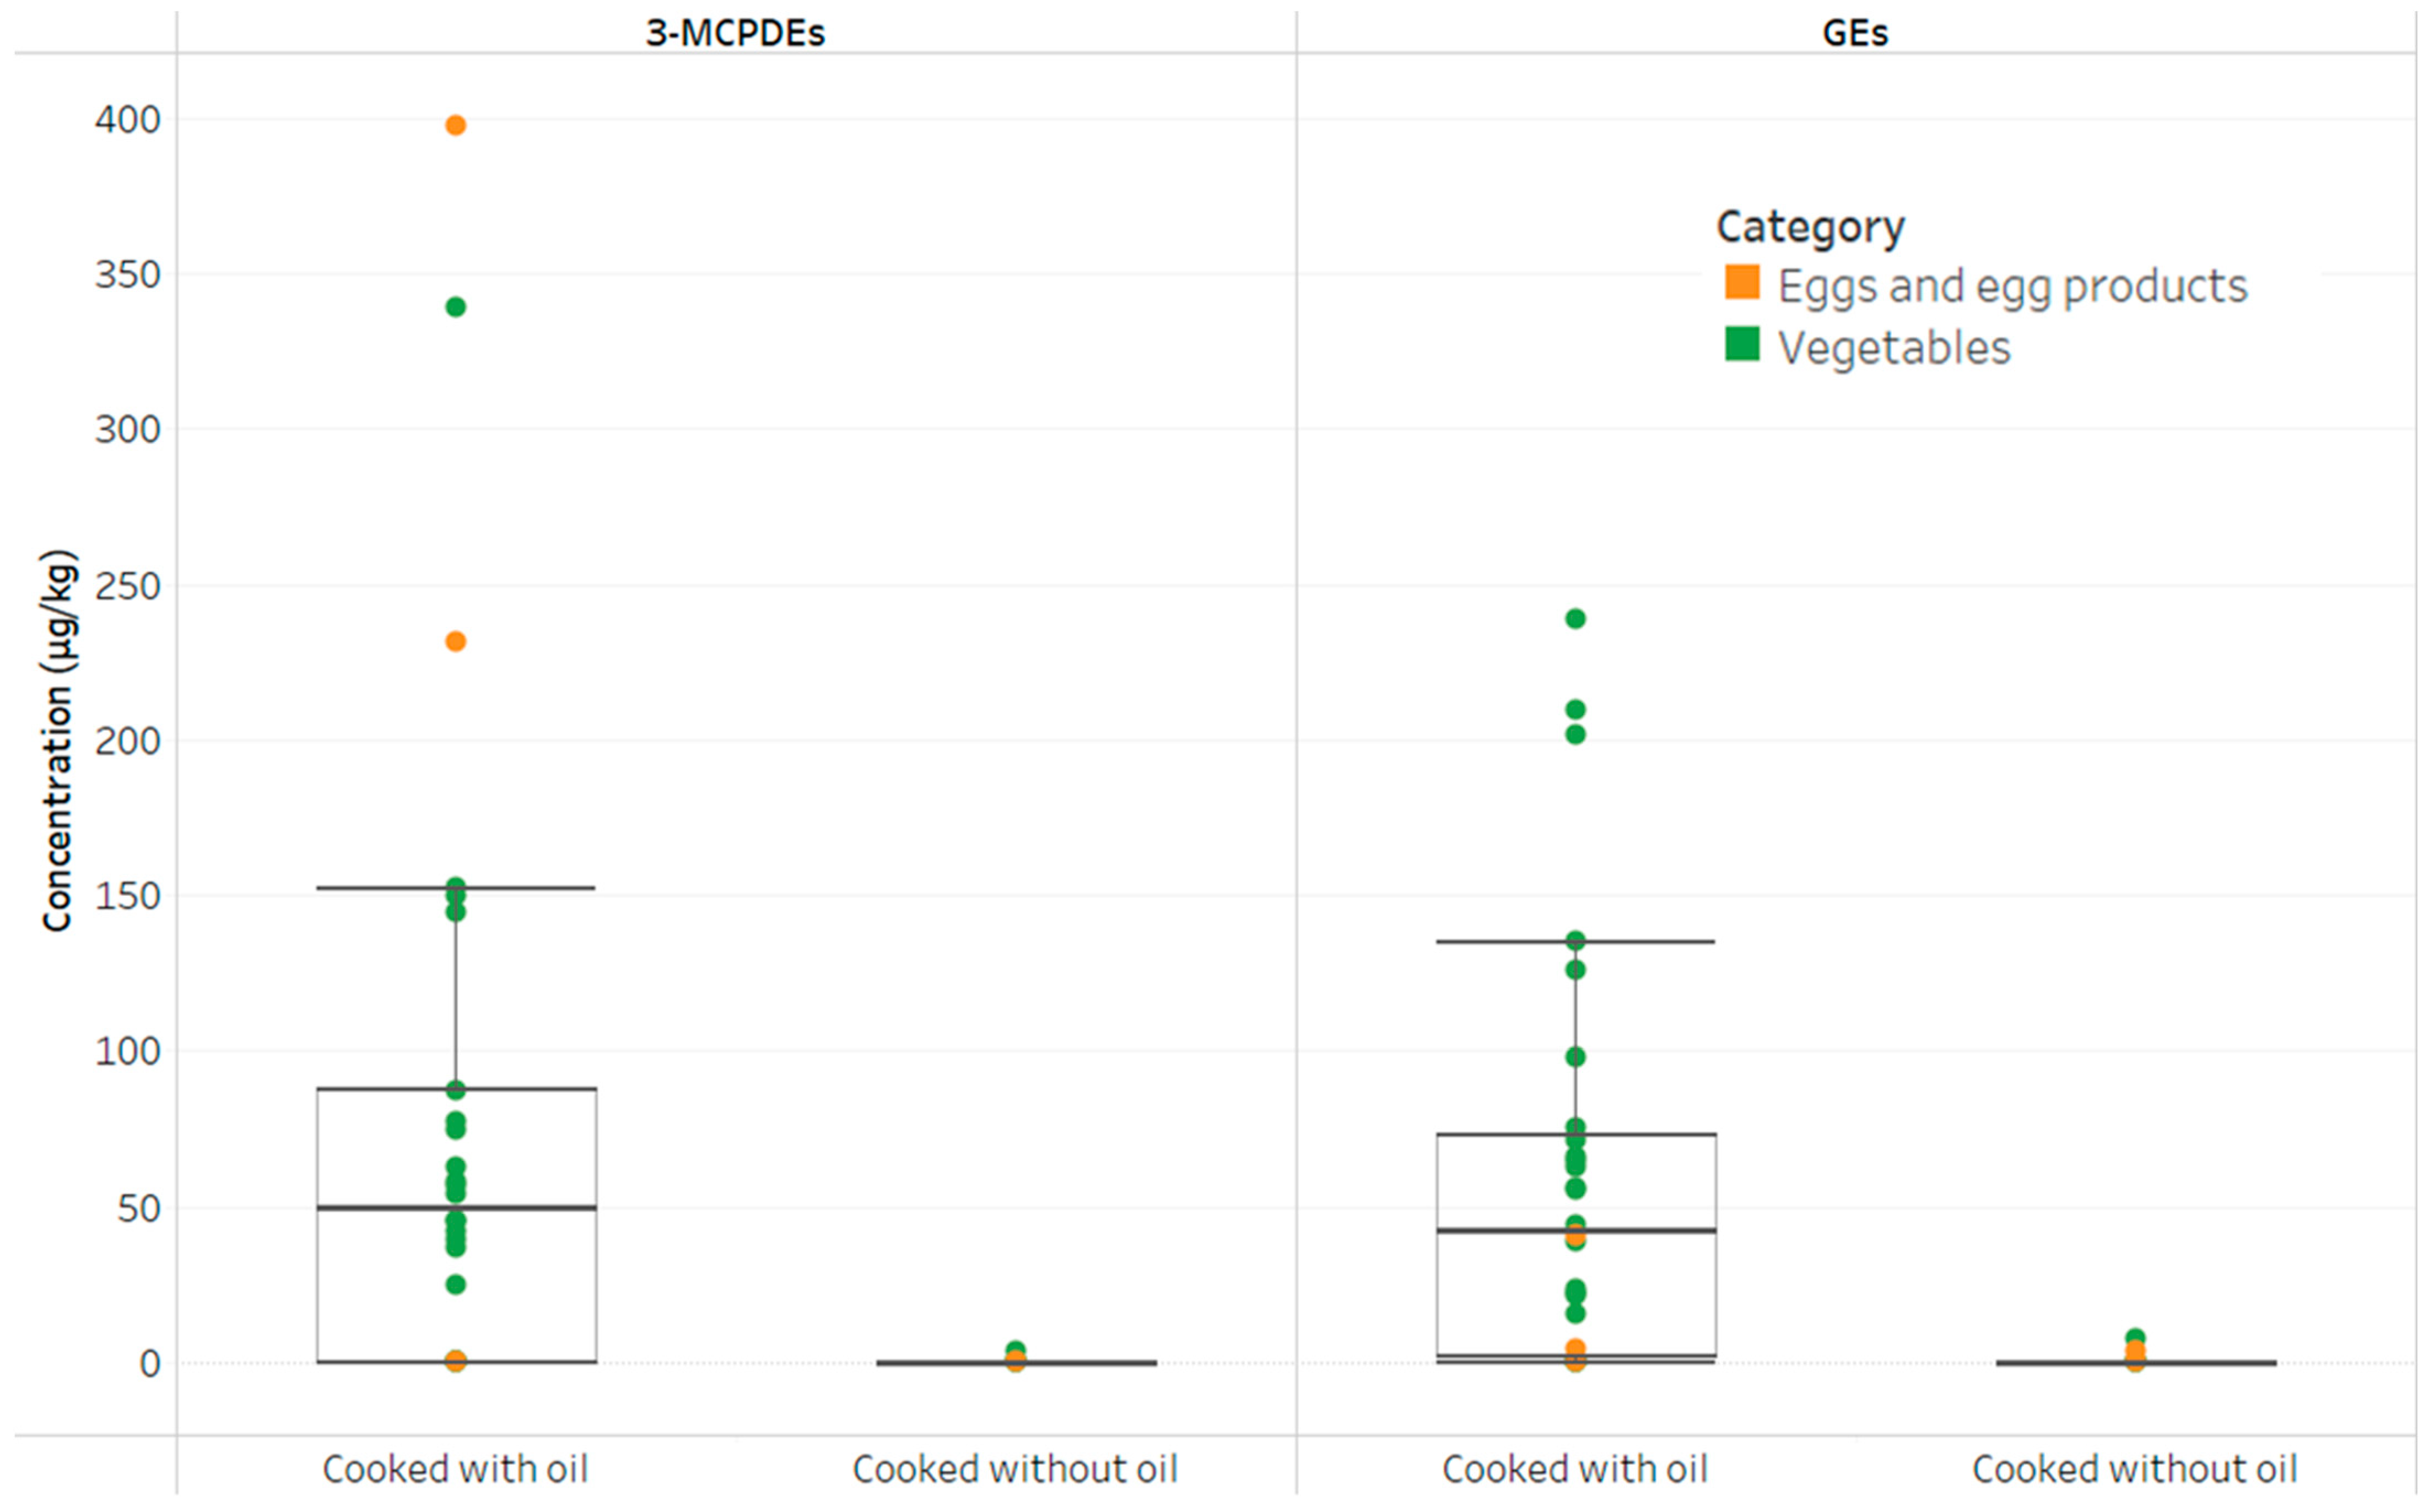Click the 250 tick label on y-axis
The height and width of the screenshot is (1512, 2429).
click(127, 586)
